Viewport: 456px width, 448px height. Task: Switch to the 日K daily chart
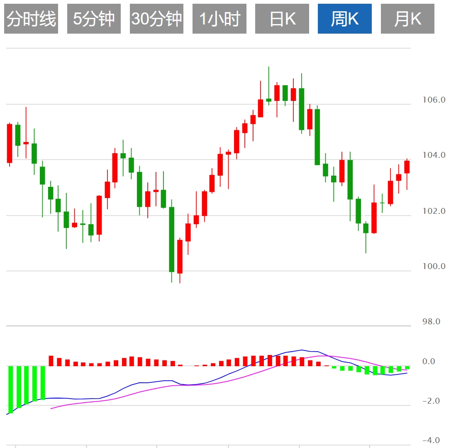[282, 19]
